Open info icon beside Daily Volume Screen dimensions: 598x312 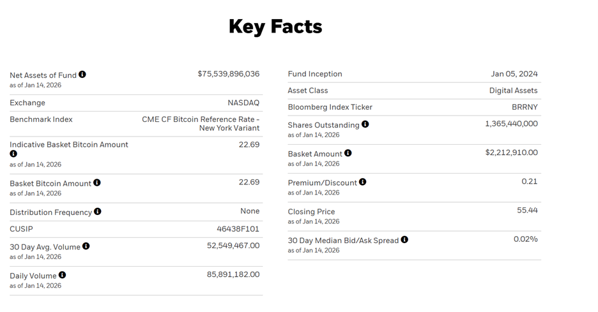pos(63,275)
